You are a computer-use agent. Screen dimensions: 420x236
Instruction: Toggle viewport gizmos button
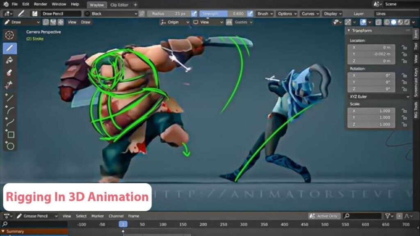point(348,22)
